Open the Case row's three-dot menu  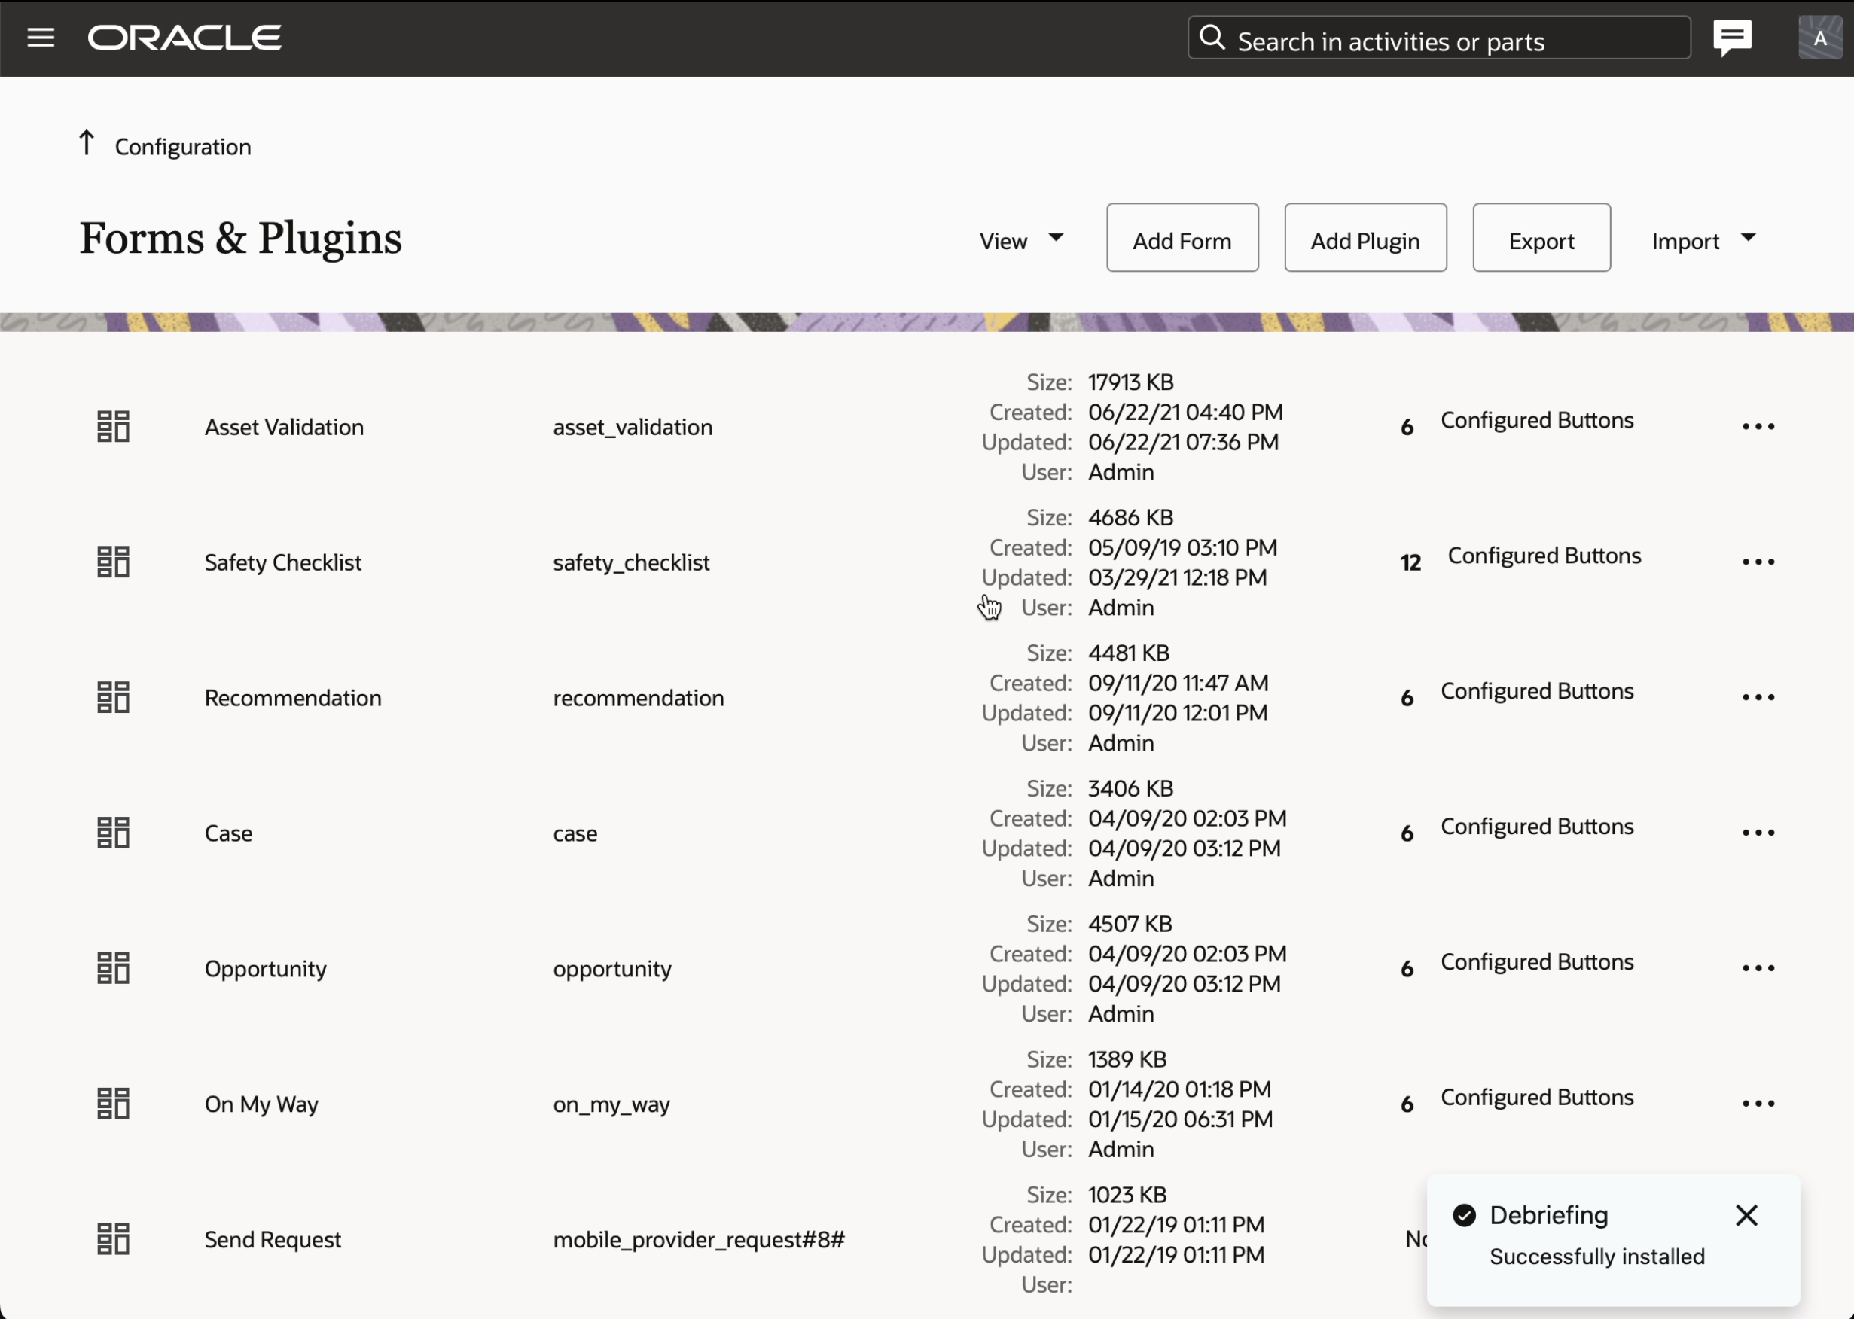coord(1758,833)
